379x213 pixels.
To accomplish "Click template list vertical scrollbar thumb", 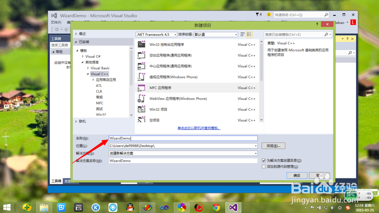I will [261, 62].
